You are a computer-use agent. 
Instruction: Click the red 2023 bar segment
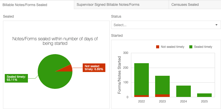[x=162, y=96]
